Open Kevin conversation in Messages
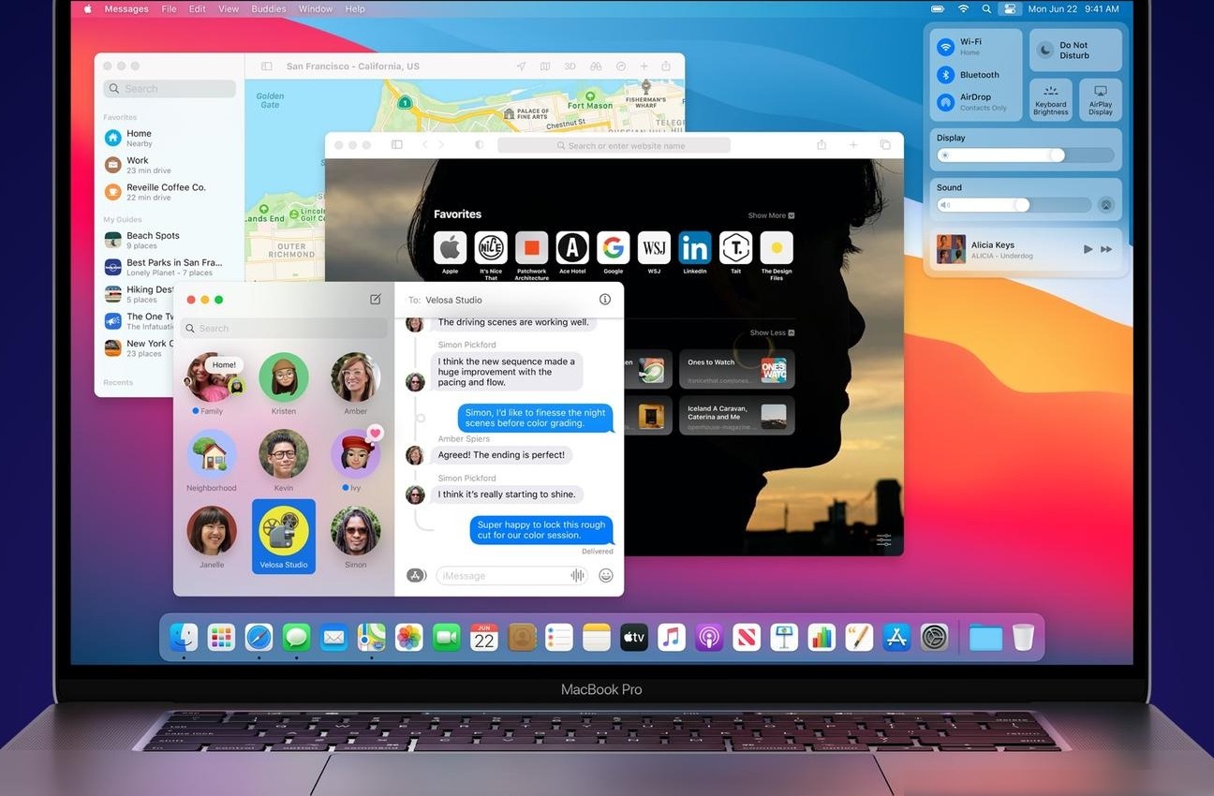 coord(284,461)
